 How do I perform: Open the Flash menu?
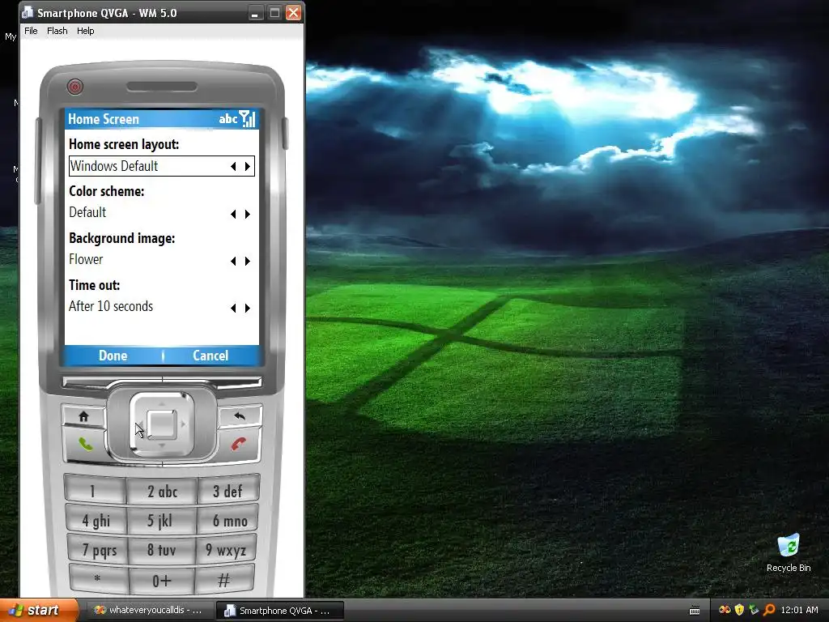57,31
